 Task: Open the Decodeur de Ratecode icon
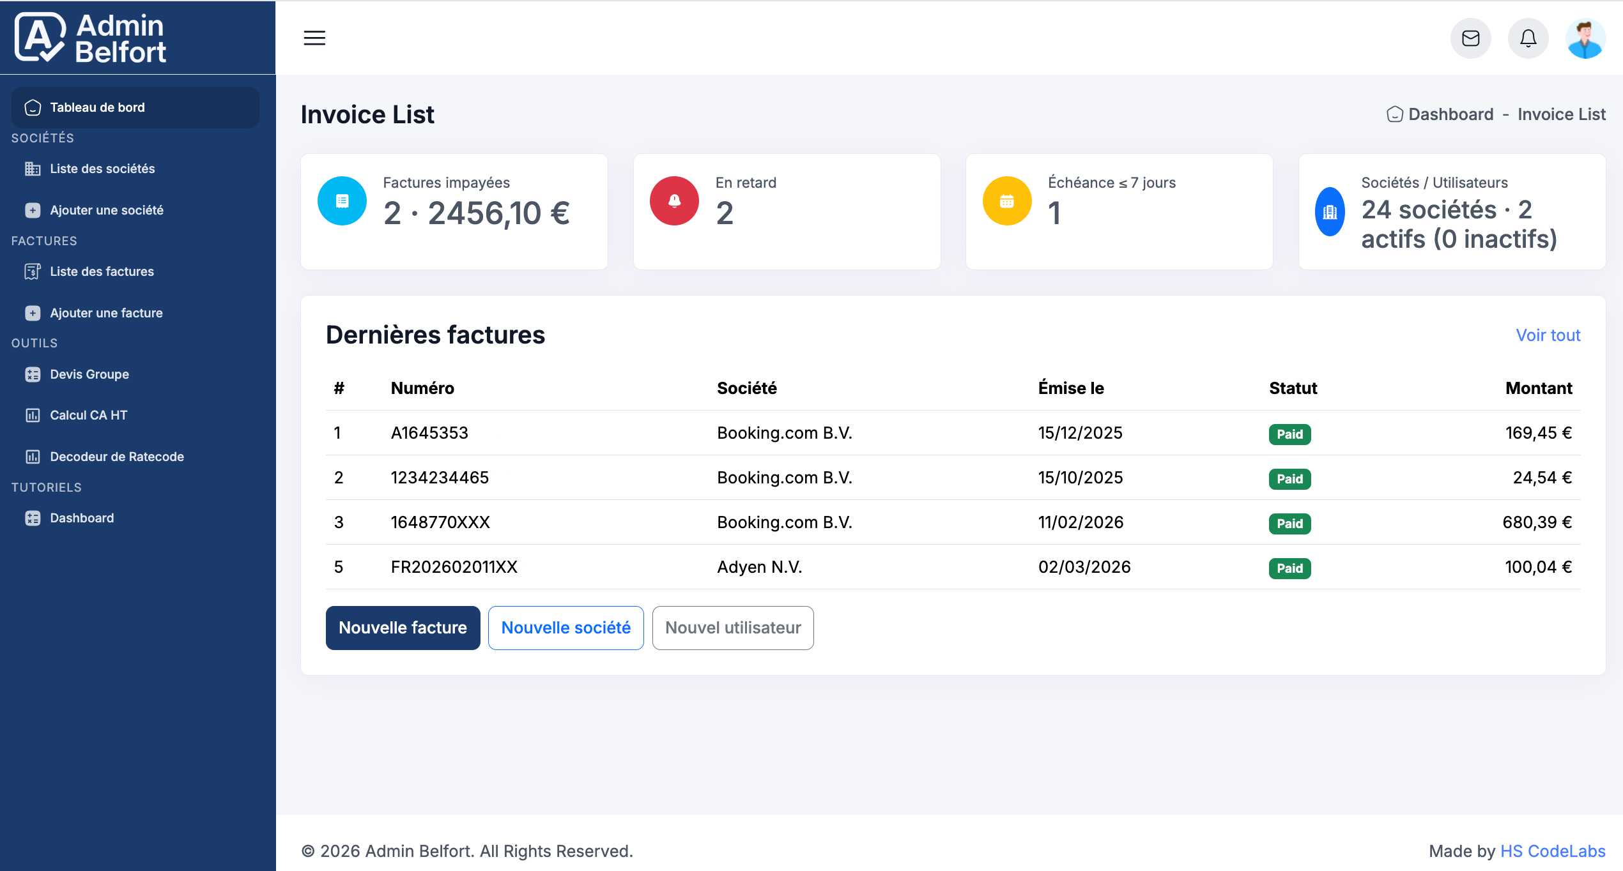(x=33, y=457)
